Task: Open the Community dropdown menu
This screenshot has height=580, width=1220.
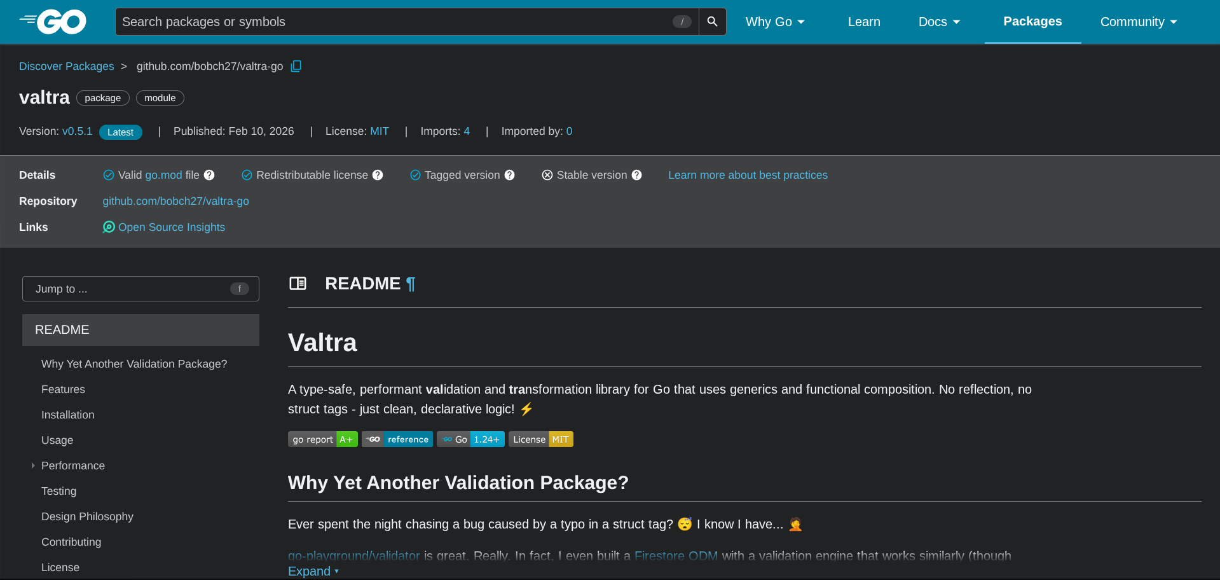Action: 1138,22
